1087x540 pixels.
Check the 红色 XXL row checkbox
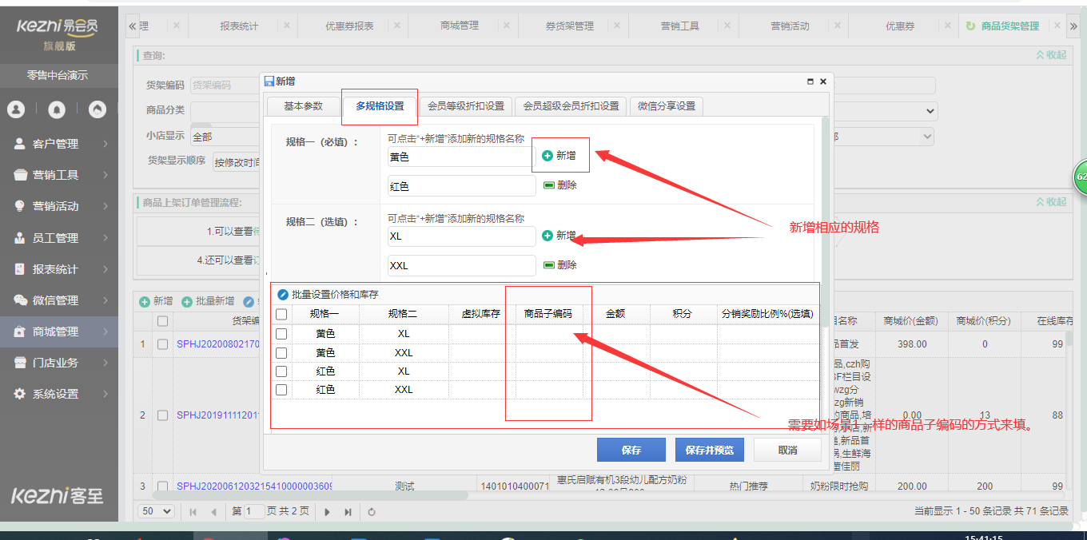coord(281,390)
